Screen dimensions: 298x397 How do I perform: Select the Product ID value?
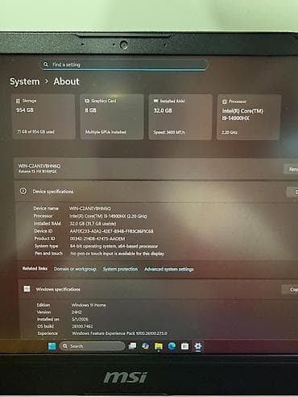point(97,238)
